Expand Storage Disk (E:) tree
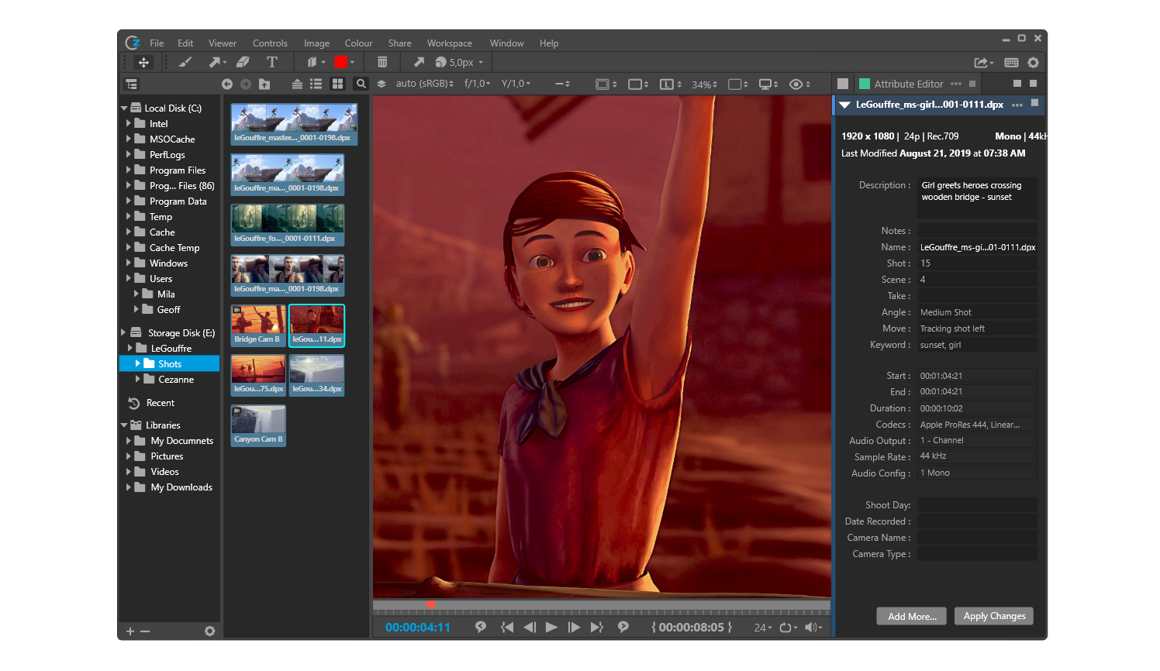This screenshot has height=671, width=1160. tap(123, 332)
